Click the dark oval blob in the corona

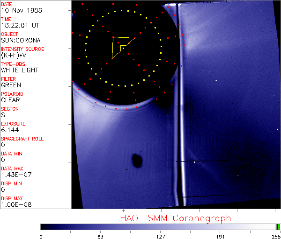pos(137,160)
